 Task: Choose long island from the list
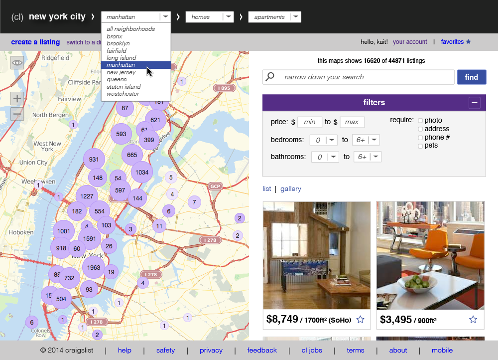point(122,58)
